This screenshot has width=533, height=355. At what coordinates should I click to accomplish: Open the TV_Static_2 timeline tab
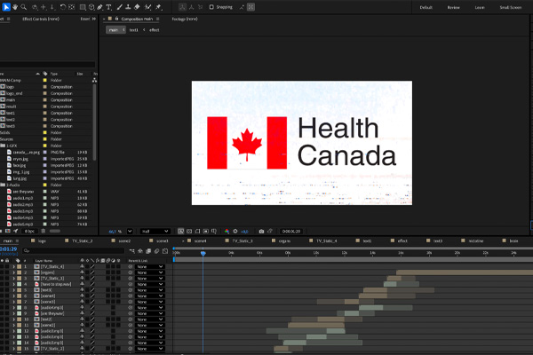83,241
